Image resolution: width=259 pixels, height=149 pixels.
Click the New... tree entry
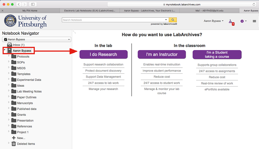[x=21, y=138]
